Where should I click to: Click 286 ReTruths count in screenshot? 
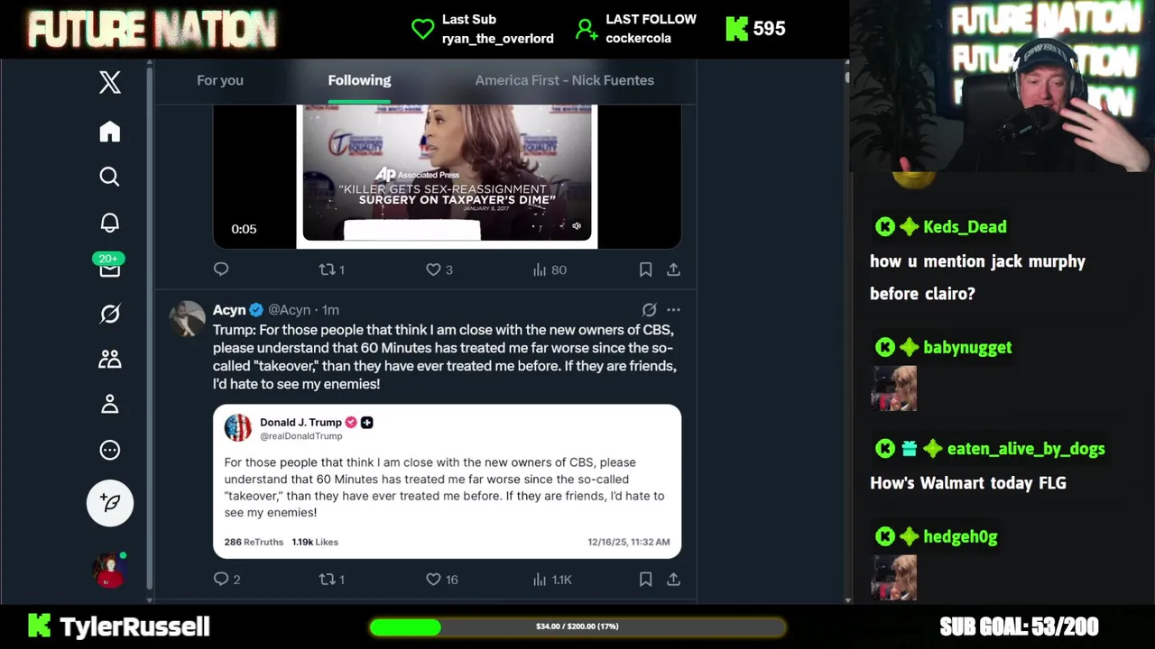[x=254, y=542]
